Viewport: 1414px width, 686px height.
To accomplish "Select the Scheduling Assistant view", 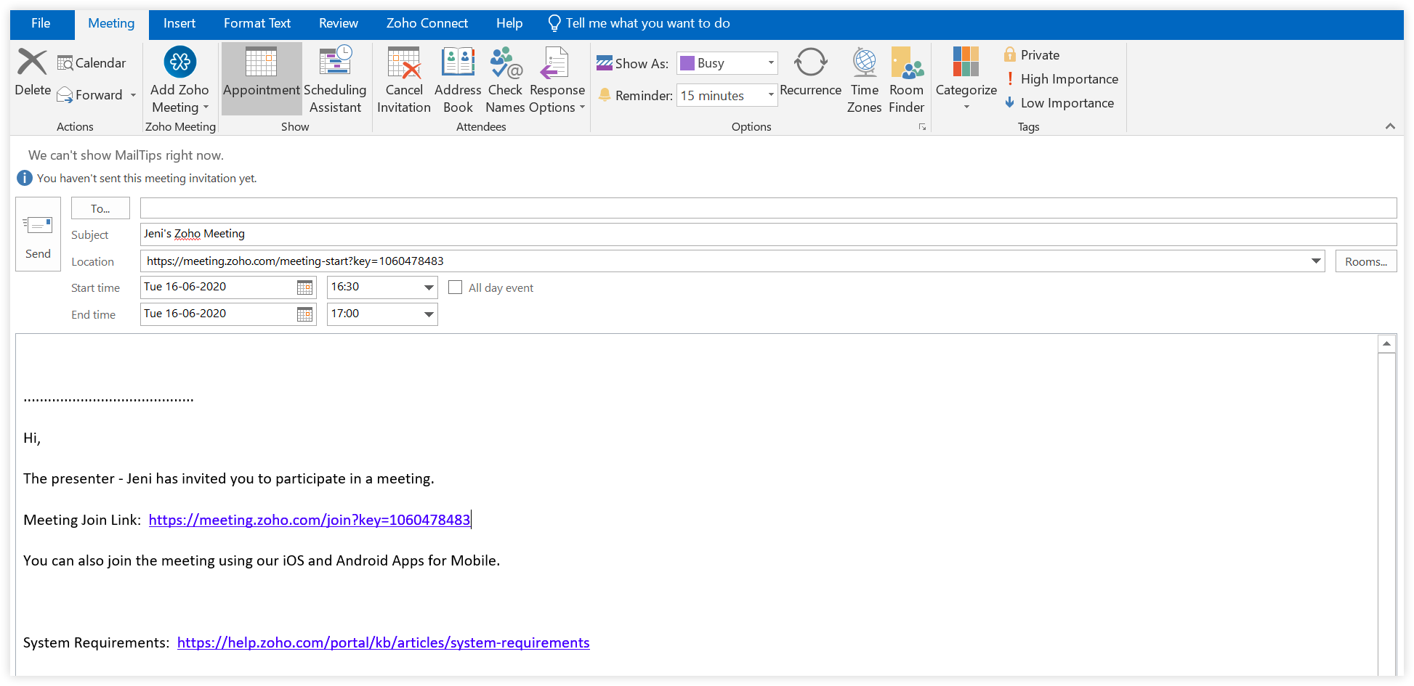I will pyautogui.click(x=335, y=78).
